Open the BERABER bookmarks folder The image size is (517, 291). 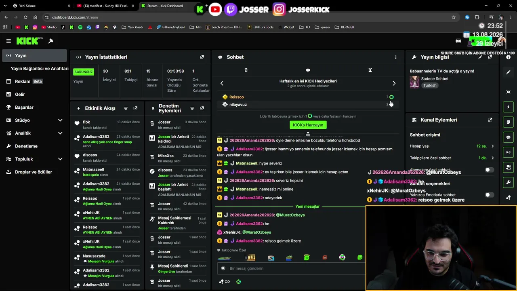point(344,27)
